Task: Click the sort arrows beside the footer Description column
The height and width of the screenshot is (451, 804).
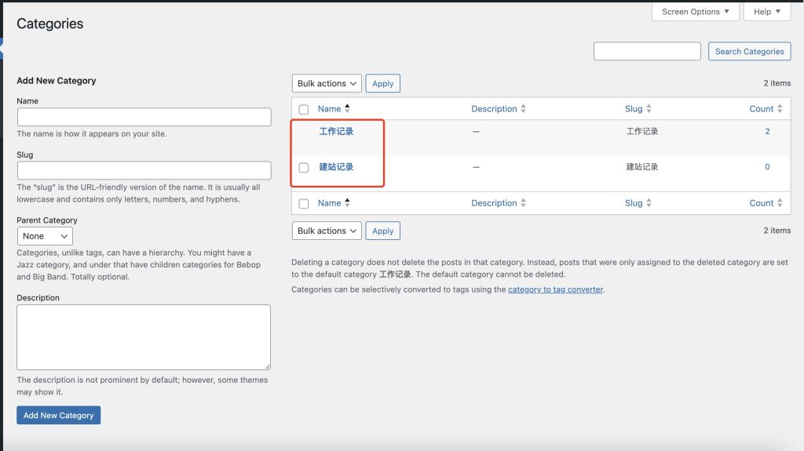Action: [x=523, y=203]
